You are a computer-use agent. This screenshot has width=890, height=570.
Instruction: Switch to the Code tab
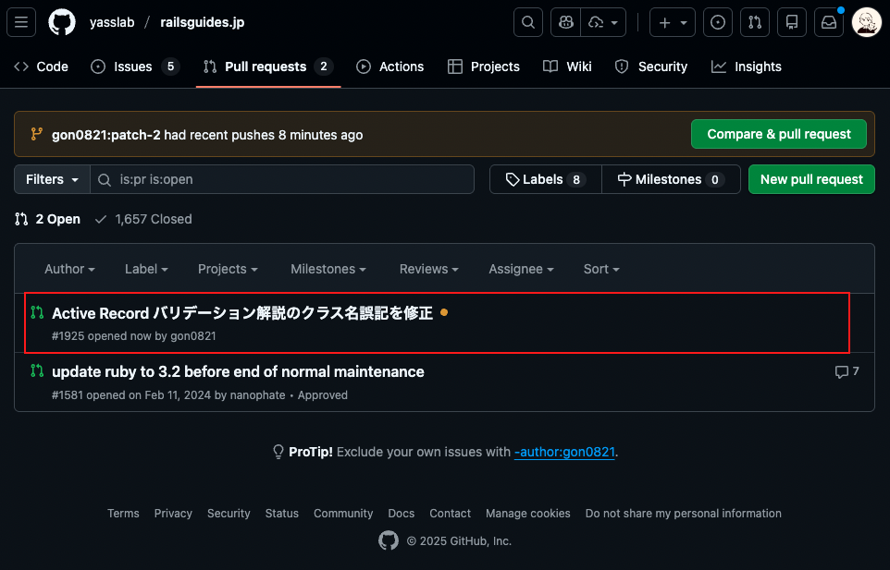pyautogui.click(x=41, y=67)
